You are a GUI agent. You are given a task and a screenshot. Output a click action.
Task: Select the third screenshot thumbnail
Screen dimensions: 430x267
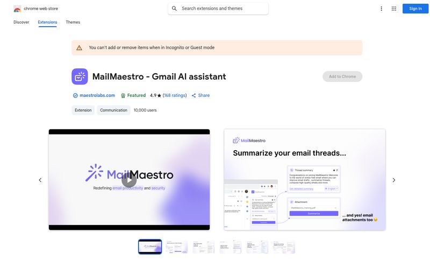pos(204,247)
